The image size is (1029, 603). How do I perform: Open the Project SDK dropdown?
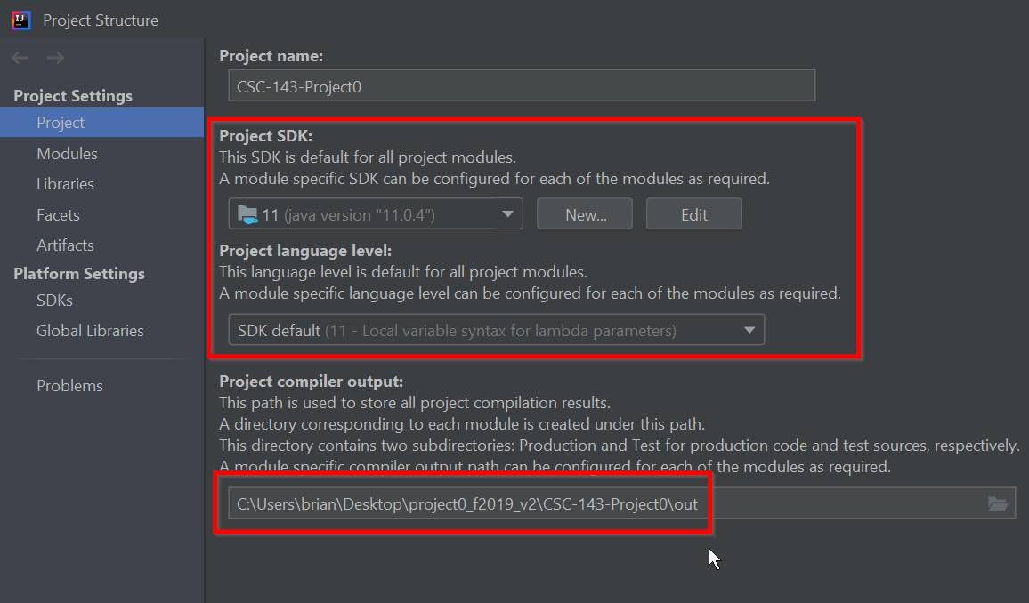click(507, 214)
